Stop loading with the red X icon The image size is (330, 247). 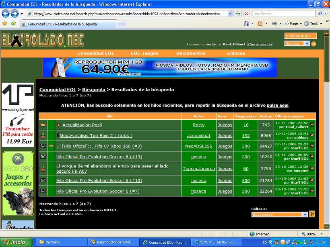[x=246, y=14]
